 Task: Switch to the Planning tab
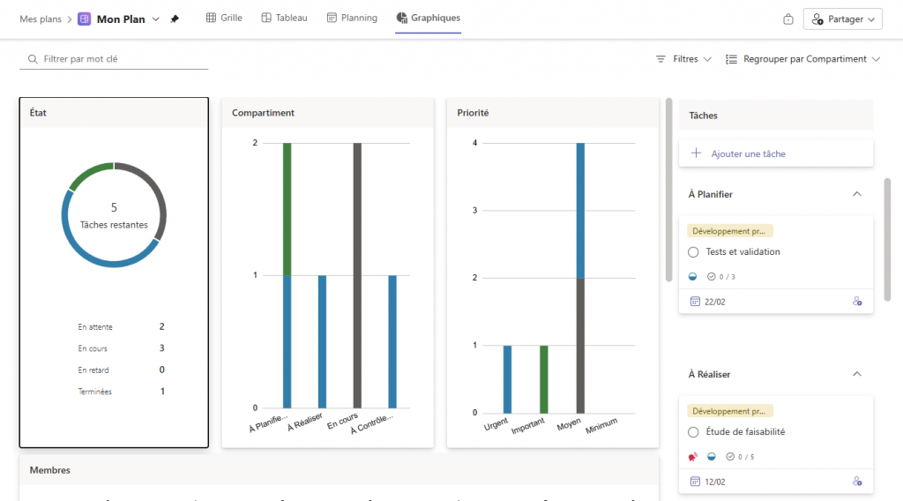click(352, 18)
